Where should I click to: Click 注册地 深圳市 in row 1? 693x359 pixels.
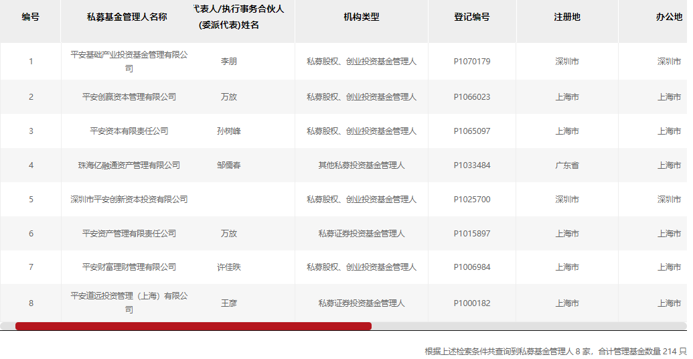pos(567,62)
